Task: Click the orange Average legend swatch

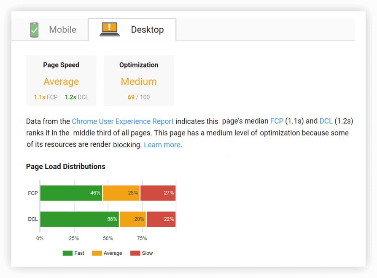Action: [x=97, y=253]
